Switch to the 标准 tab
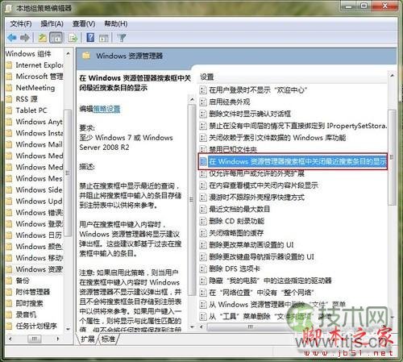The width and height of the screenshot is (403, 362). [108, 339]
